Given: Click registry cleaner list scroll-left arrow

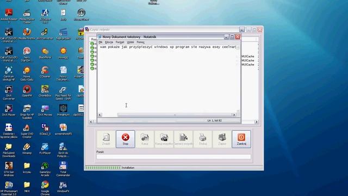Looking at the screenshot, I should point(91,122).
